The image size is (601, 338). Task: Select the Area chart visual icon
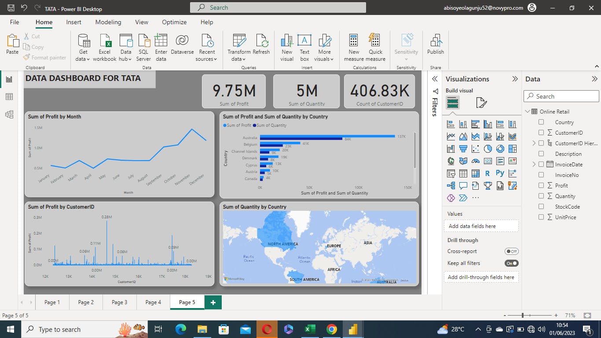463,136
